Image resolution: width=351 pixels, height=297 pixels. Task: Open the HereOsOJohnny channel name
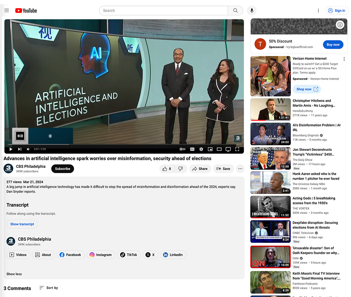point(302,111)
